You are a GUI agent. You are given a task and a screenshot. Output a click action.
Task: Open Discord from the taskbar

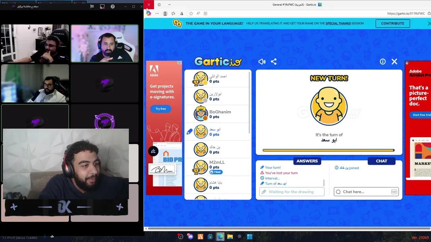pyautogui.click(x=190, y=237)
